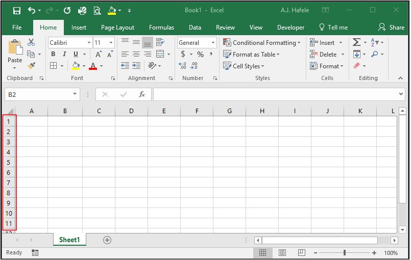Screen dimensions: 411x260
Task: Switch to the Developer tab
Action: (291, 28)
